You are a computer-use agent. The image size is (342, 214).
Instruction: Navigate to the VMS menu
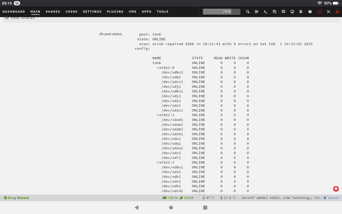[132, 12]
